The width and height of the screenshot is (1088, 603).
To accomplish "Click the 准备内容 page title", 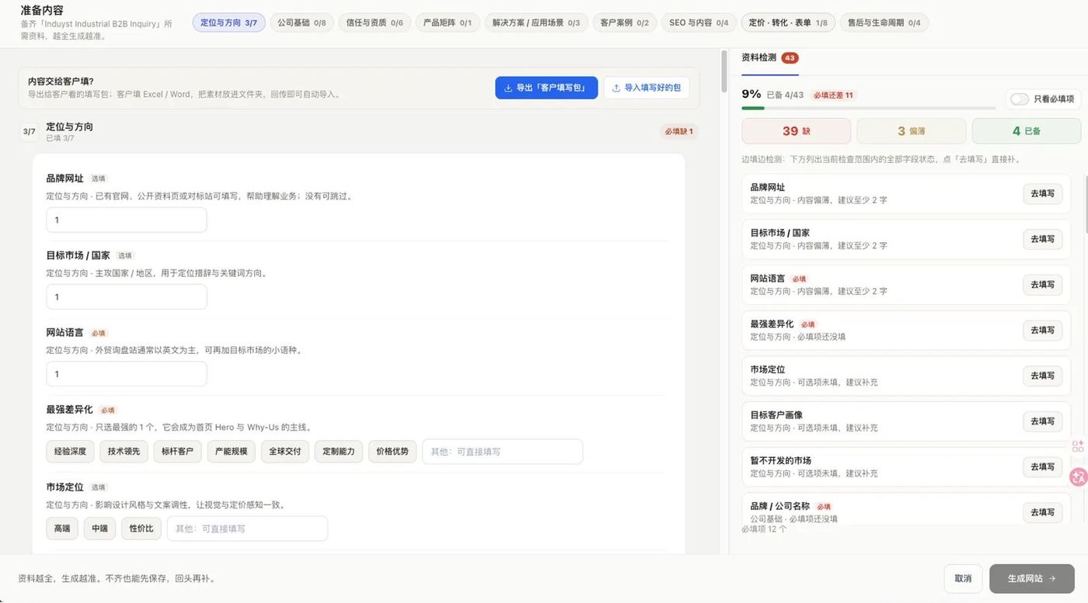I will coord(42,11).
